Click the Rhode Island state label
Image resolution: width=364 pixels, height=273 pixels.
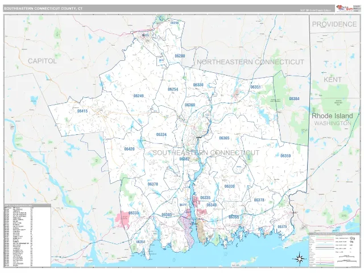332,116
